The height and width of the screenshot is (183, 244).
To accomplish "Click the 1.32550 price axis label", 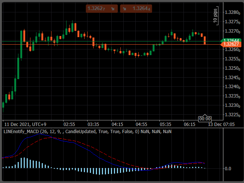I will (x=232, y=59).
